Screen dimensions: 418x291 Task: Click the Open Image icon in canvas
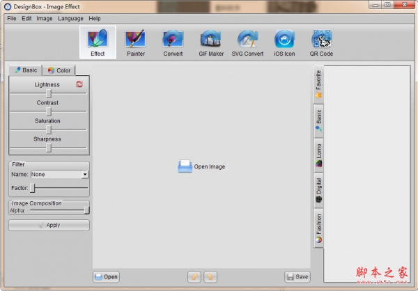(185, 166)
